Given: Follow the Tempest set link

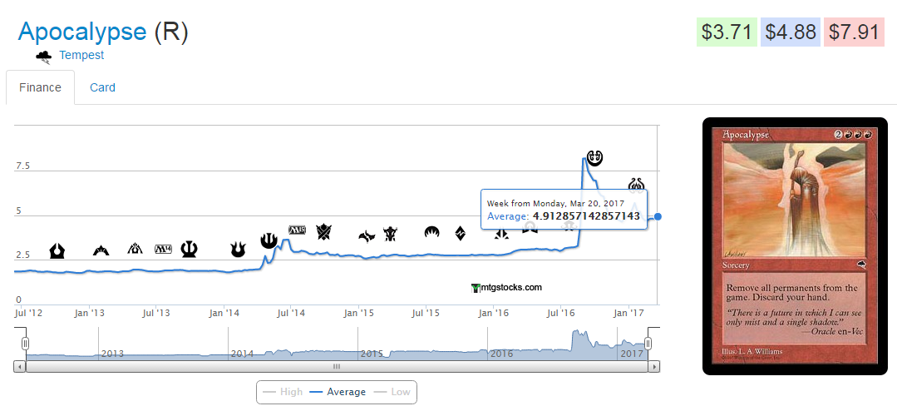Looking at the screenshot, I should click(81, 56).
